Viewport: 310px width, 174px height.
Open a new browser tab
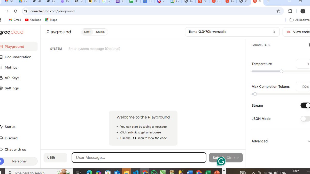[x=268, y=1]
